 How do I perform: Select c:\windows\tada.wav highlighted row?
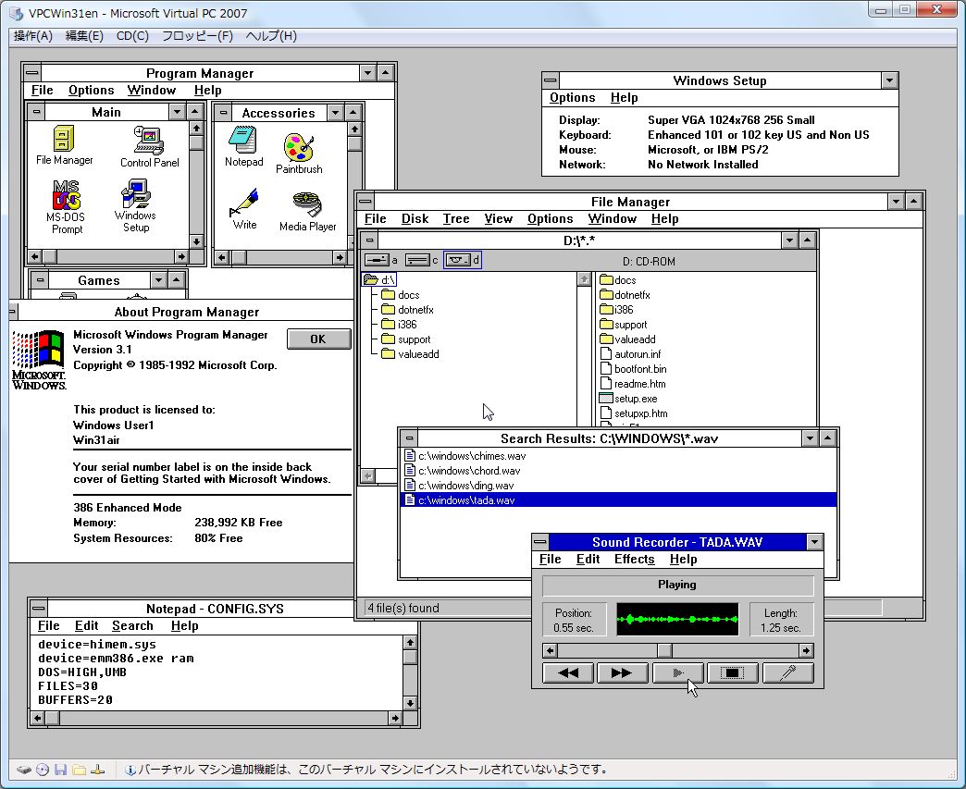point(618,500)
